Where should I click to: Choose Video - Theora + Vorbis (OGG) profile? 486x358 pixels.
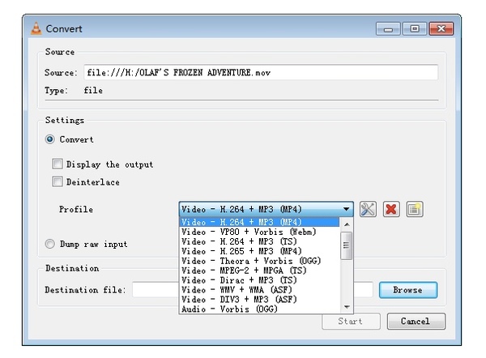click(x=260, y=261)
